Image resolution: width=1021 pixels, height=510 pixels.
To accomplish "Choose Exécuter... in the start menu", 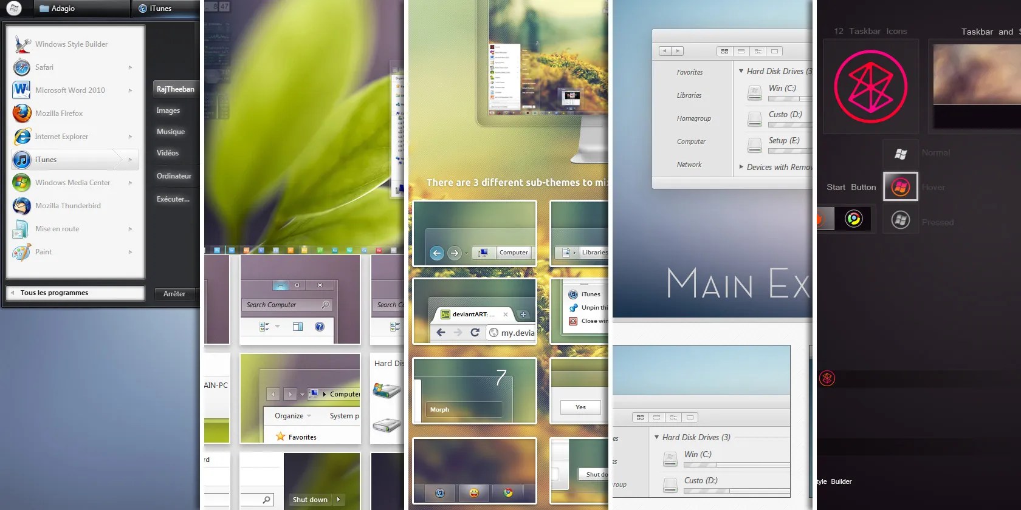I will [x=173, y=199].
